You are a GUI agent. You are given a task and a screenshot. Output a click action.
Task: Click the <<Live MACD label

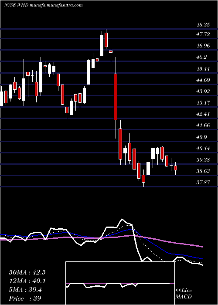[x=184, y=294]
